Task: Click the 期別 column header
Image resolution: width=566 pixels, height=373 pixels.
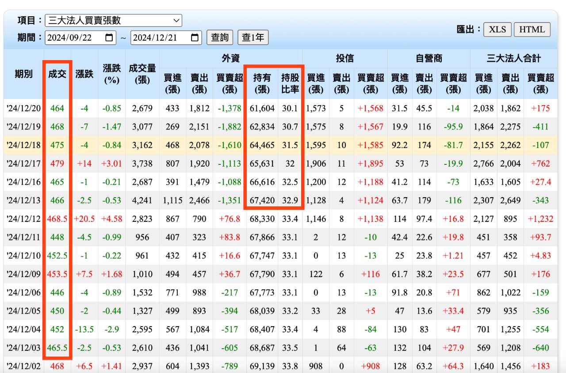Action: click(x=24, y=74)
